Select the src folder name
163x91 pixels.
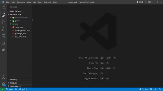coord(16,24)
